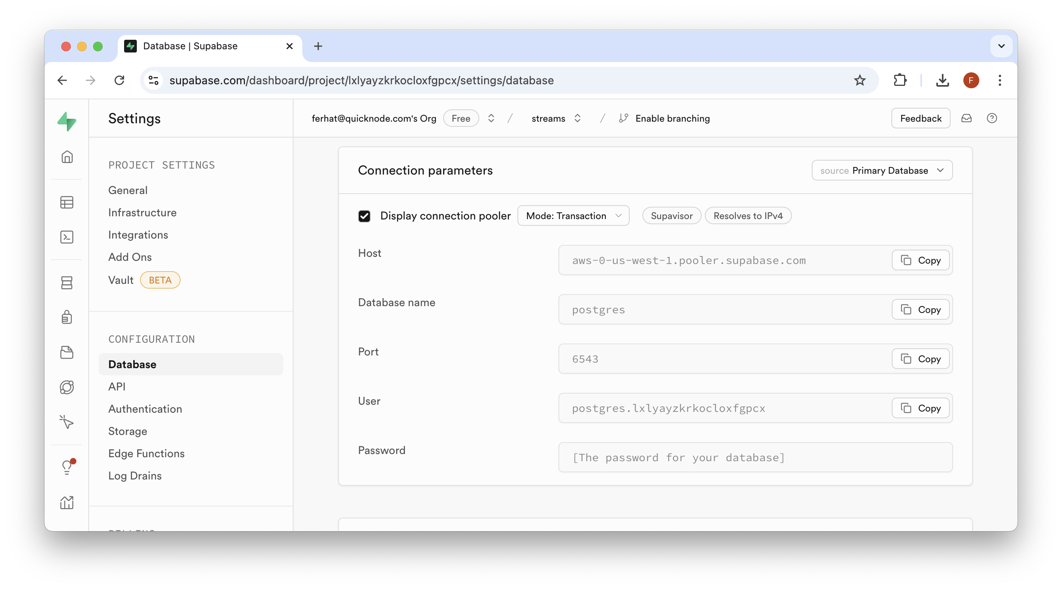Open Authentication configuration
The height and width of the screenshot is (590, 1062).
(x=145, y=409)
